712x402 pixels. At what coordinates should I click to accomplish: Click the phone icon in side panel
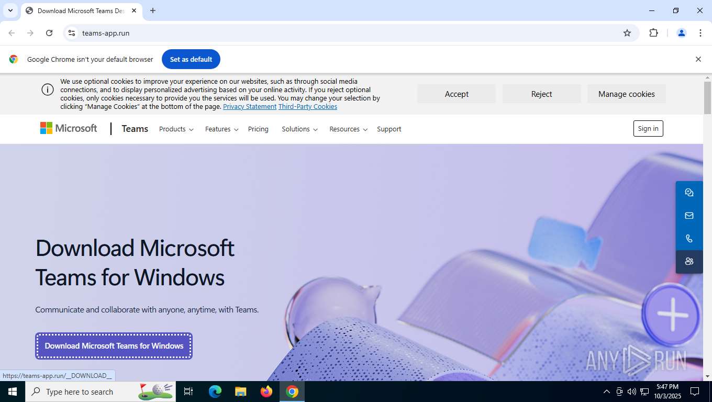tap(689, 239)
